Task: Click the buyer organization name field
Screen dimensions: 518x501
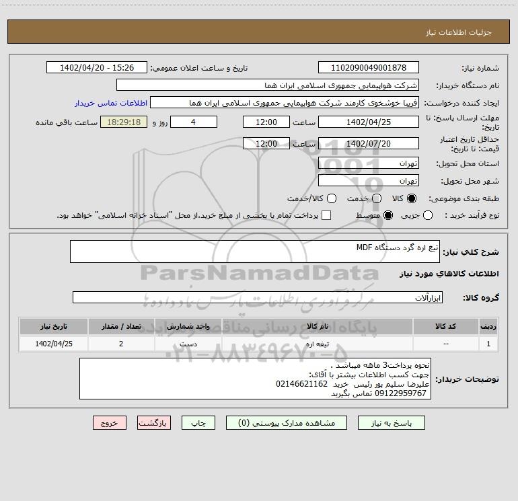Action: coord(268,85)
